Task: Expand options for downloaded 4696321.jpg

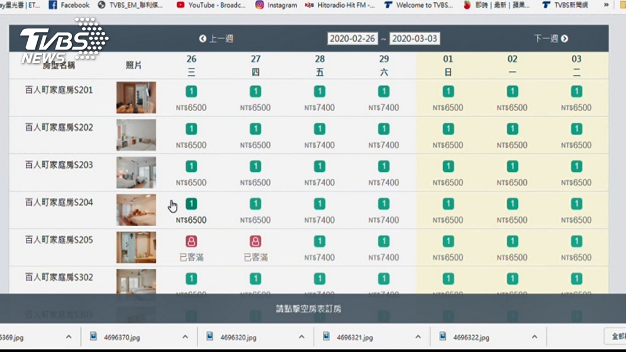Action: point(418,337)
